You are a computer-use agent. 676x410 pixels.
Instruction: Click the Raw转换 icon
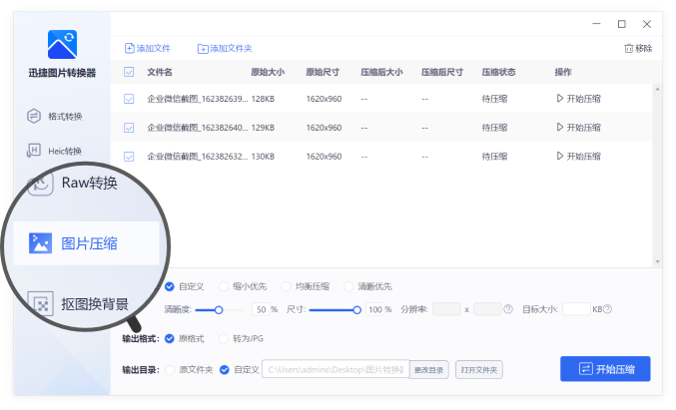tap(40, 184)
